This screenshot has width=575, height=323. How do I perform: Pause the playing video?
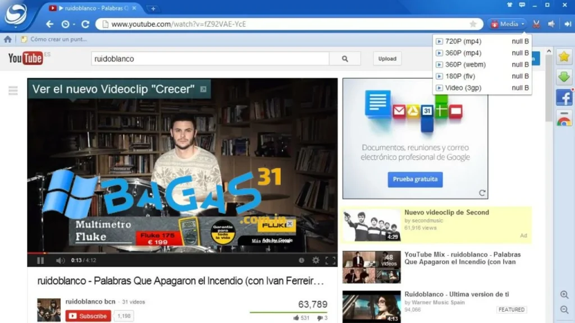tap(40, 260)
